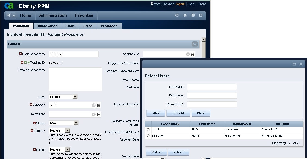This screenshot has width=307, height=159.
Task: Open search with magnifier icon in navigation bar
Action: click(x=201, y=15)
